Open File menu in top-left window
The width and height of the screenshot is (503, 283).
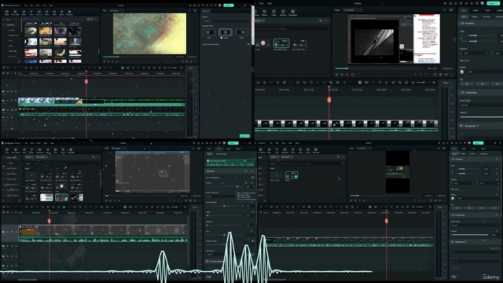26,6
